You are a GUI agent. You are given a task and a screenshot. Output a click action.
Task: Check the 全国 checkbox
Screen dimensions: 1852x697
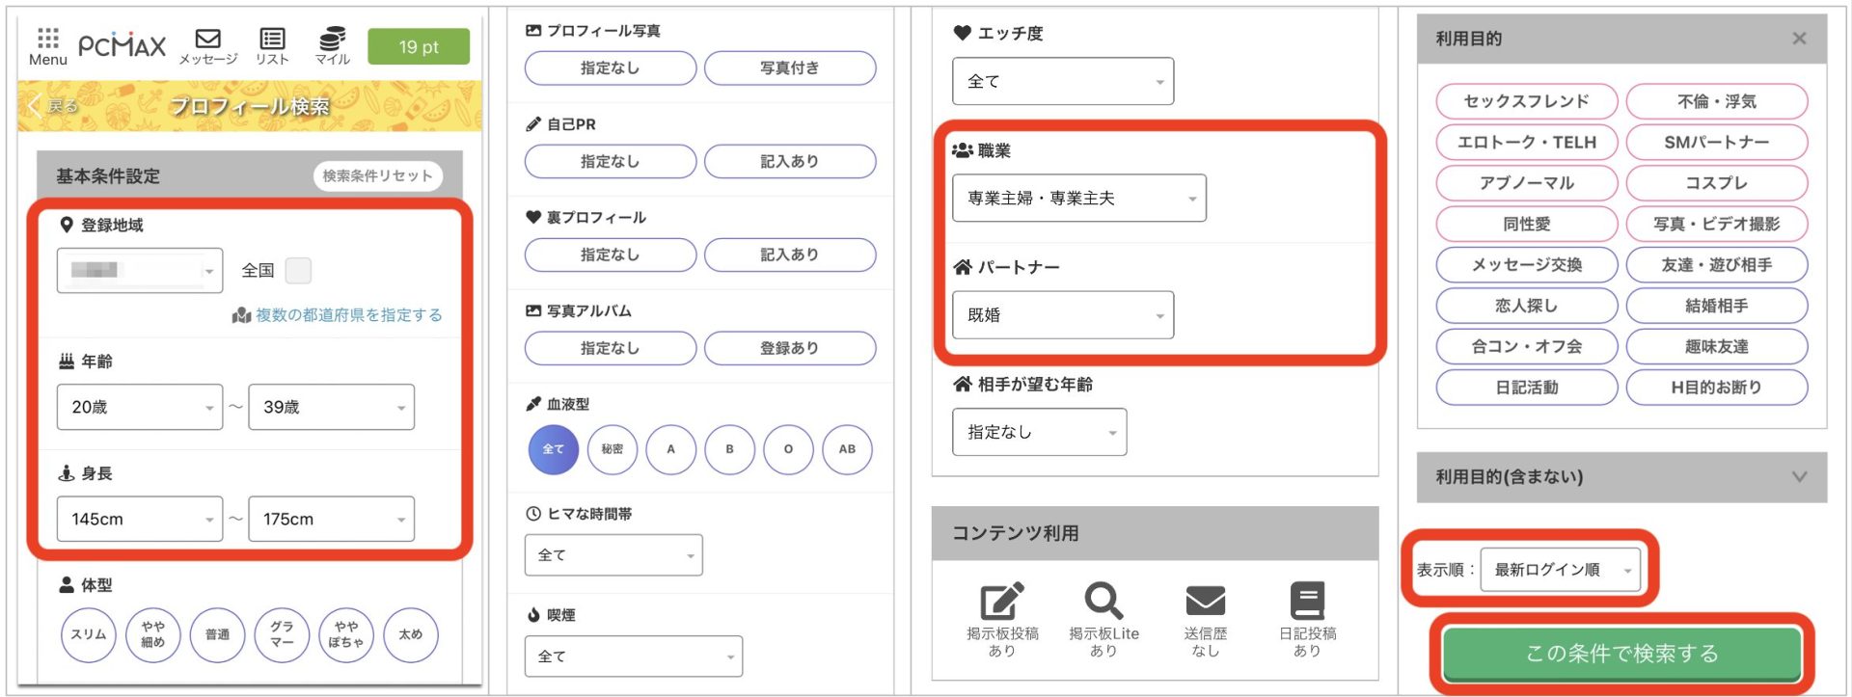pos(298,271)
